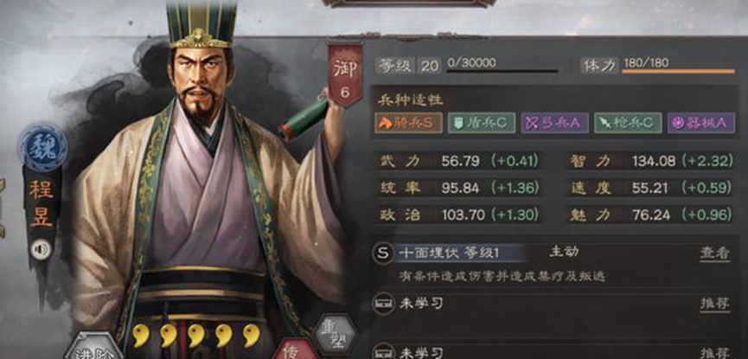Click the S grade skill icon
748x359 pixels.
383,253
